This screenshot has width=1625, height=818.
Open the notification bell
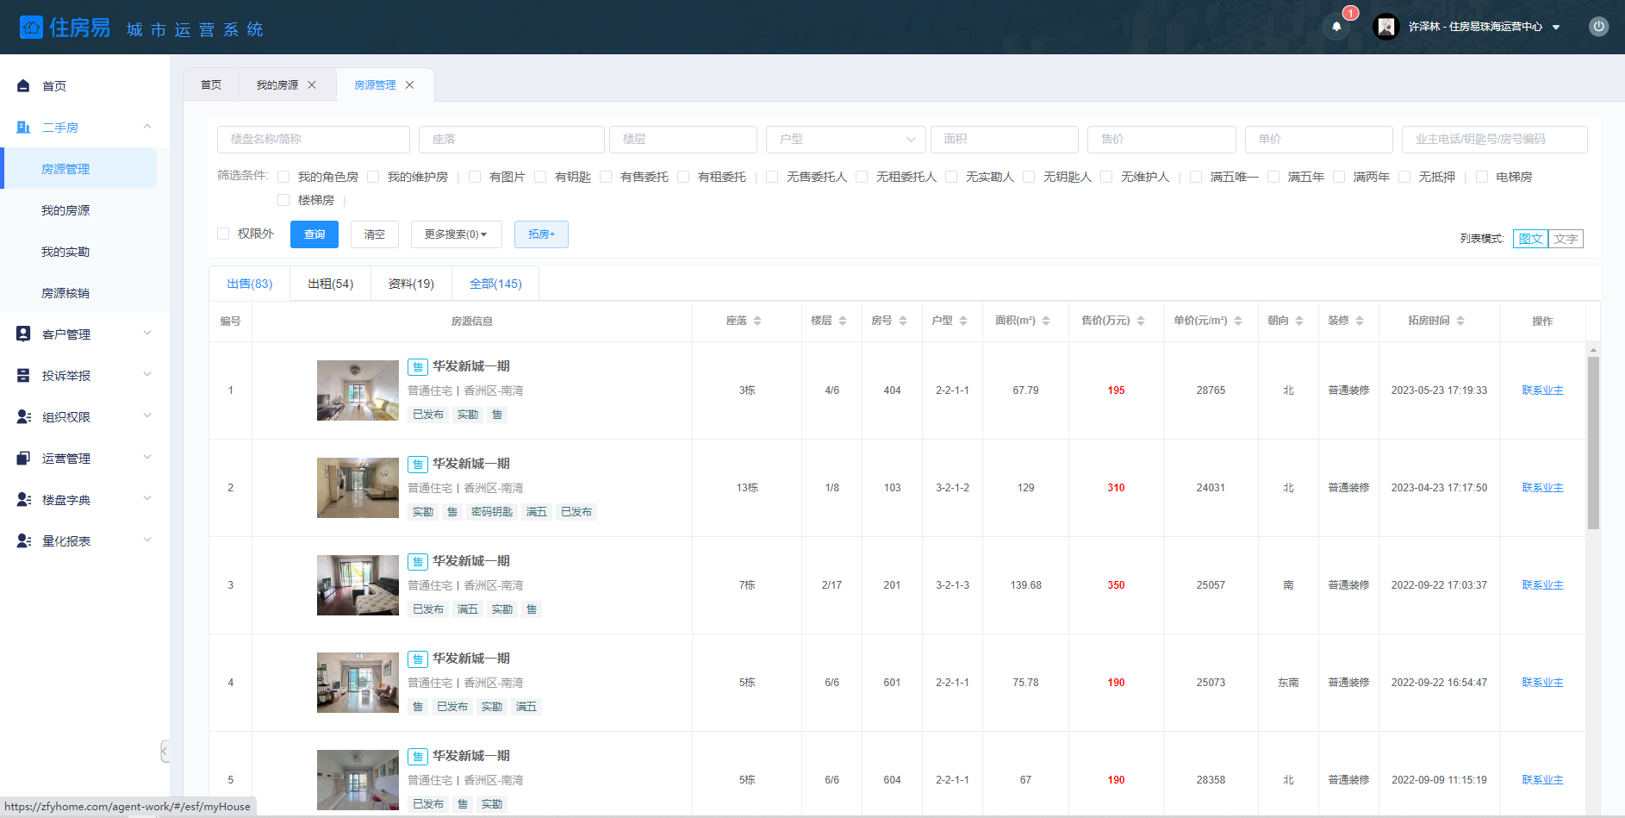1336,27
